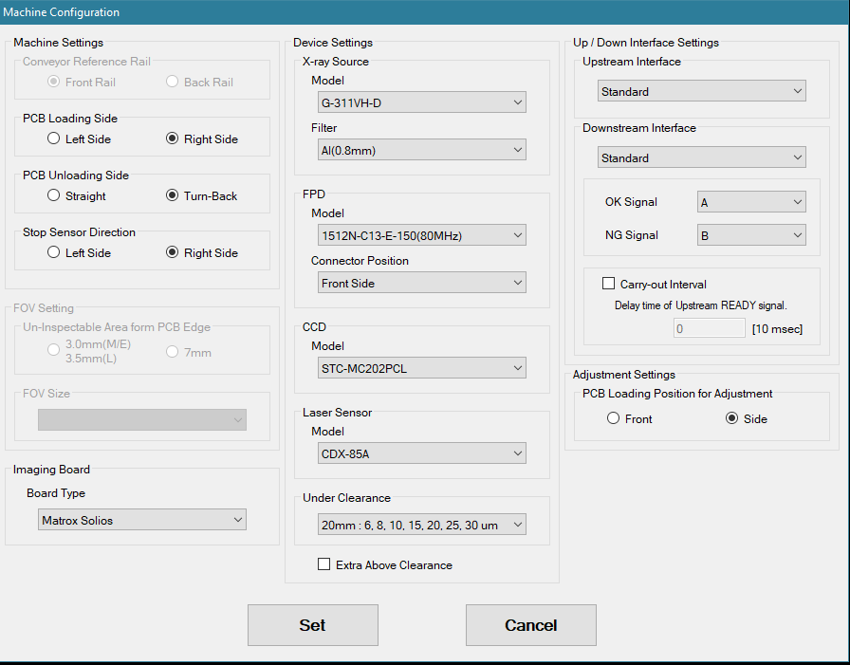Screen dimensions: 850x665
Task: Click the Up / Down Interface Settings label
Action: pyautogui.click(x=646, y=43)
